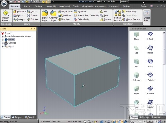Open the Loft dropdown arrow

36,12
